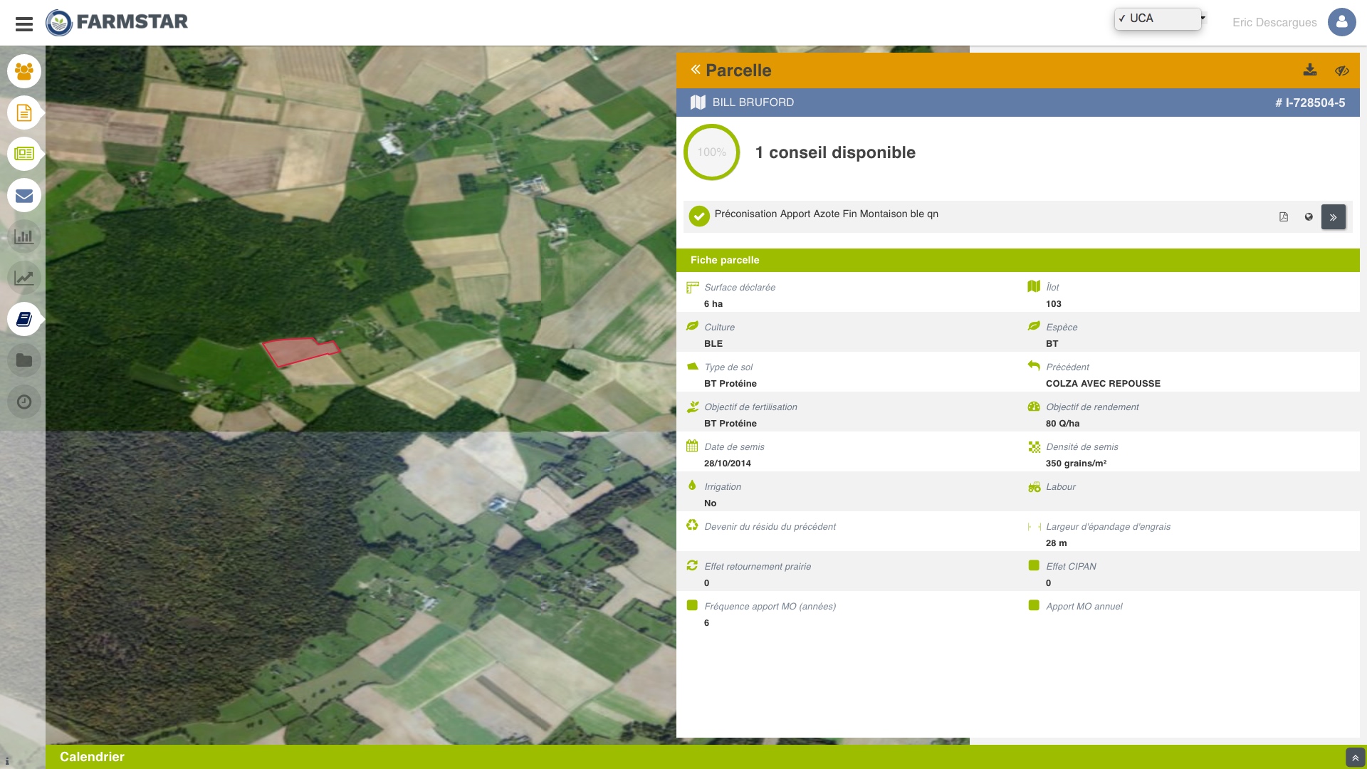This screenshot has height=769, width=1367.
Task: Open the clock history sidebar icon
Action: 24,402
